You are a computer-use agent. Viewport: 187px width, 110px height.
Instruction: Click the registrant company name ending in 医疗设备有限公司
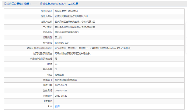coord(71,16)
